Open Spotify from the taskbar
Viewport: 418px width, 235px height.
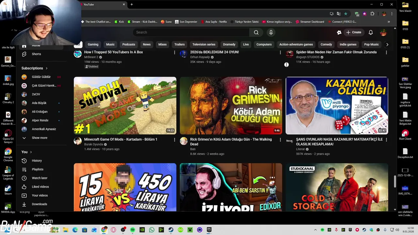coord(133,230)
